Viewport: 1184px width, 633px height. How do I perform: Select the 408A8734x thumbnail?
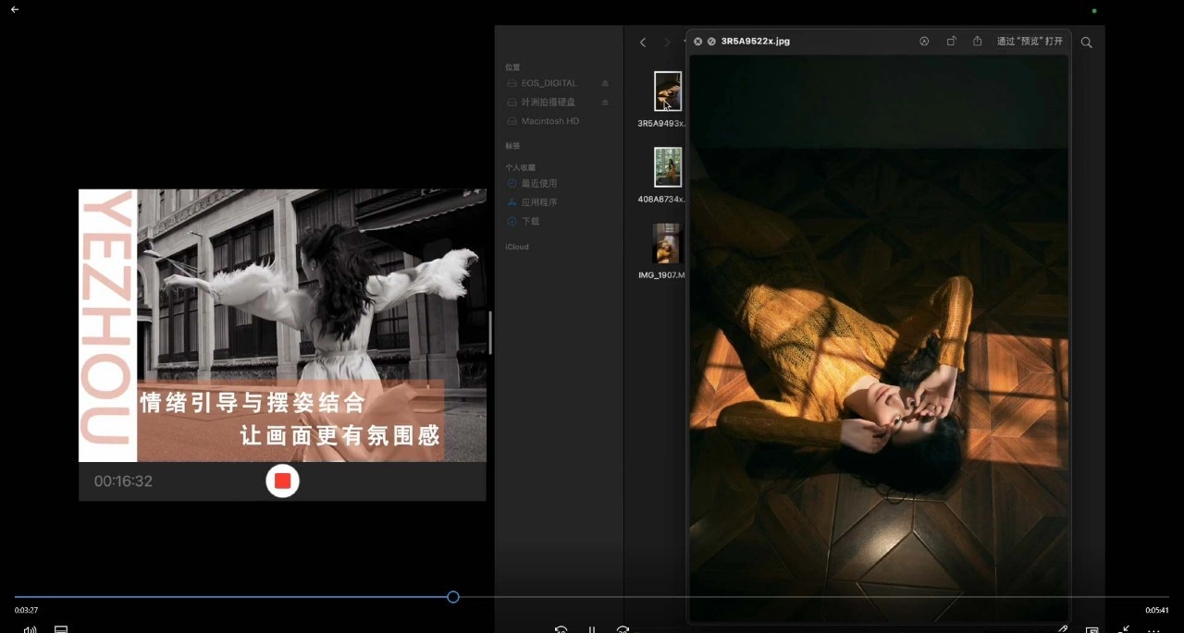668,167
